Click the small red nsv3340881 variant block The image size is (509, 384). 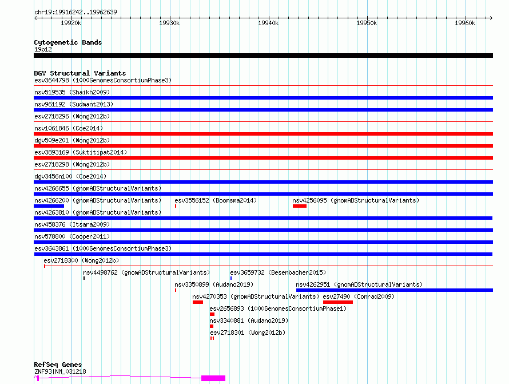tap(212, 326)
